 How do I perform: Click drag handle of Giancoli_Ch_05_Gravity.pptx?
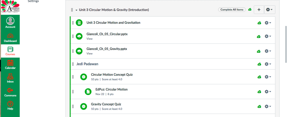coord(73,51)
